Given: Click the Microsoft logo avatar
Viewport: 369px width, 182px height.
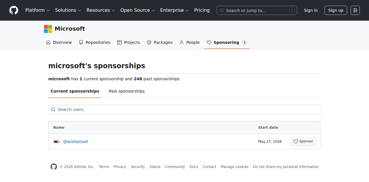Looking at the screenshot, I should pos(48,29).
